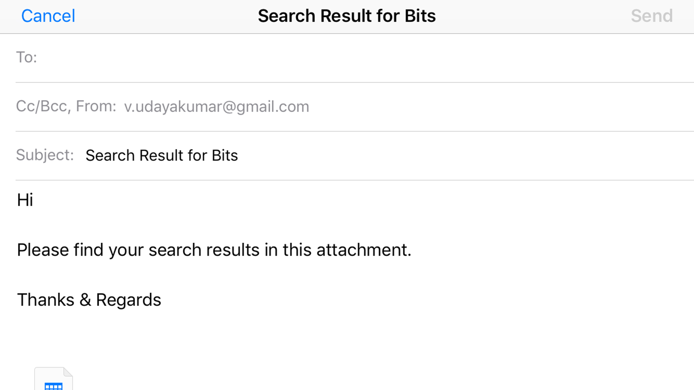Open the spreadsheet attachment icon
The width and height of the screenshot is (694, 390).
[x=53, y=380]
